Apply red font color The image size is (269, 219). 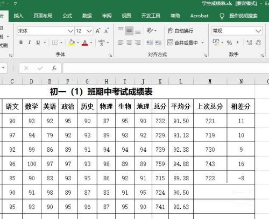(x=85, y=43)
